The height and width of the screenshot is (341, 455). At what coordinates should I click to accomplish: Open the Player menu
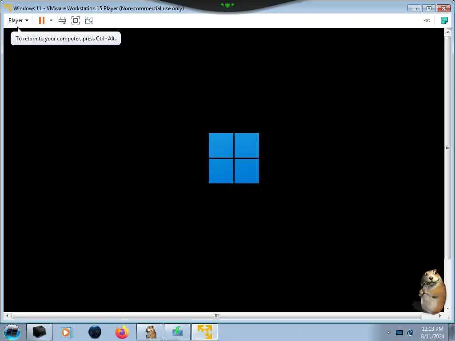pos(18,20)
